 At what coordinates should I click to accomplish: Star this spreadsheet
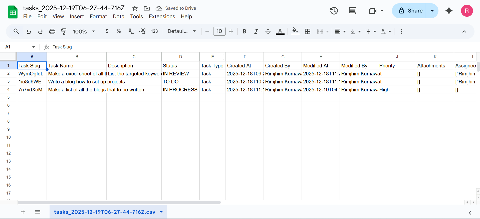pyautogui.click(x=135, y=8)
